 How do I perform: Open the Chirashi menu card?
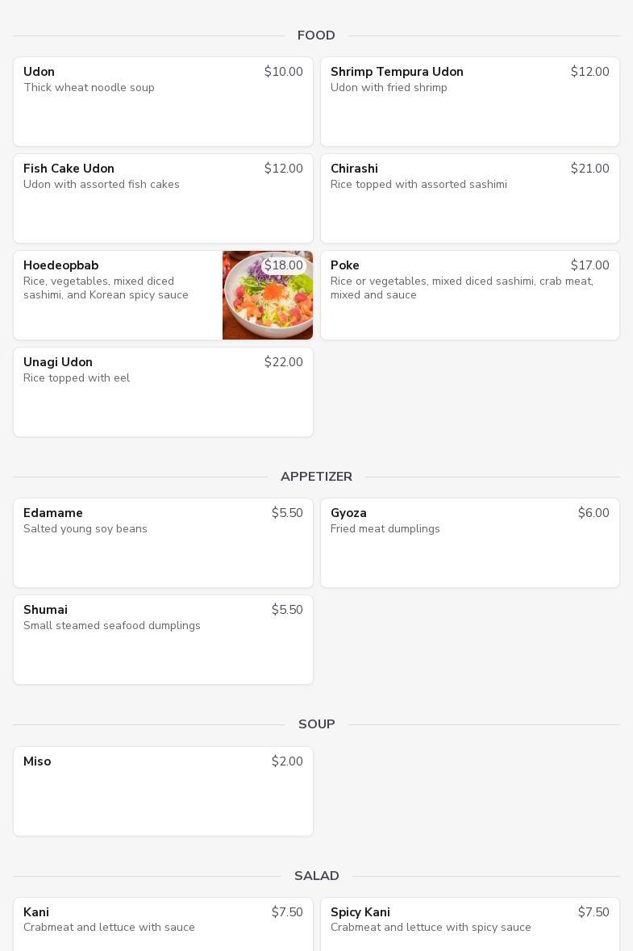tap(469, 198)
